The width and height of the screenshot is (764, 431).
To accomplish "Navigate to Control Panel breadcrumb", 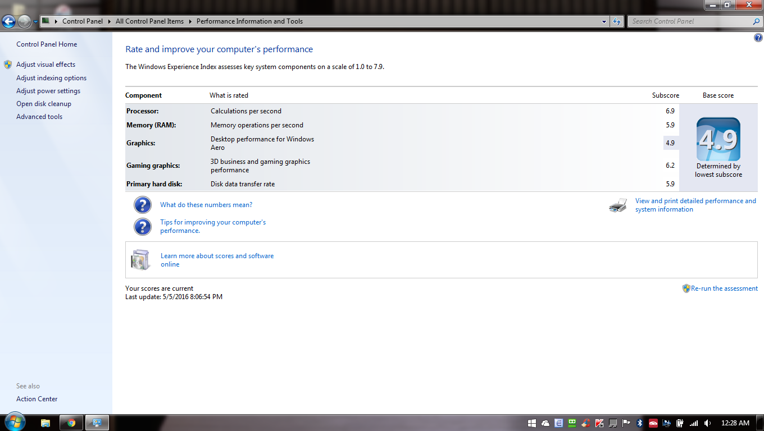I will pos(83,21).
